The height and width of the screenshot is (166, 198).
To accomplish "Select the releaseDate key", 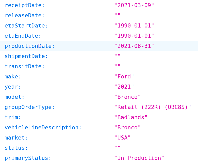I will coord(25,16).
